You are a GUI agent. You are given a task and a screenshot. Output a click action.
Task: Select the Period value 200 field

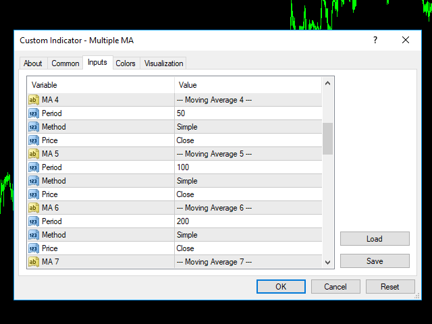coord(247,221)
